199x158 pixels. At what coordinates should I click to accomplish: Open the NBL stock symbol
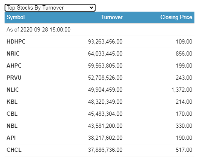click(x=12, y=126)
